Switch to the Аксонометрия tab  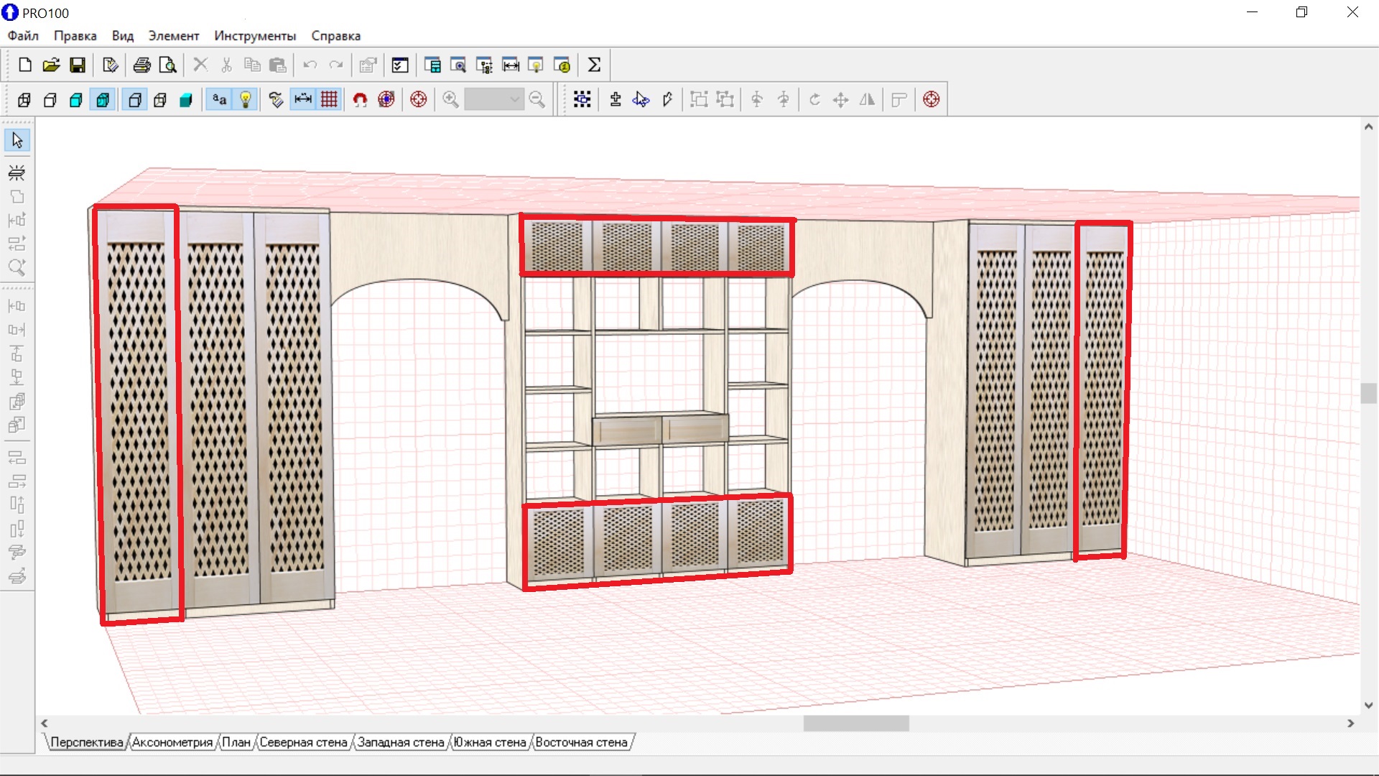pos(172,742)
